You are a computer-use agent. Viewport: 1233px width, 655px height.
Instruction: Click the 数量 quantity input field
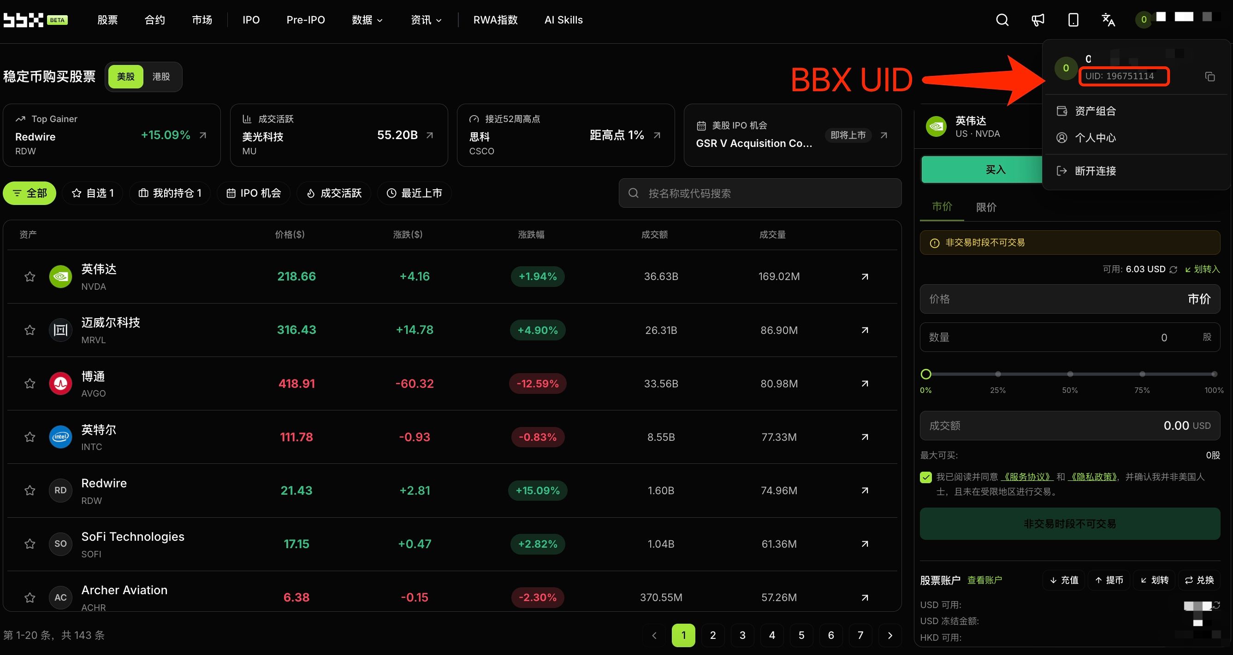[x=1070, y=338]
